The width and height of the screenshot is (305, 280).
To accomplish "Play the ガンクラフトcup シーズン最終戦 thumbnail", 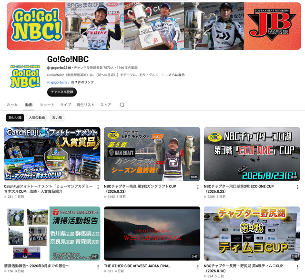I will coord(152,154).
